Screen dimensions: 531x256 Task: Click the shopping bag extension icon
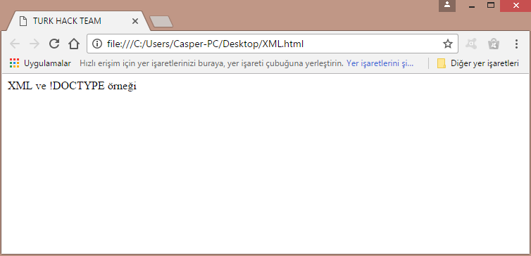point(494,44)
